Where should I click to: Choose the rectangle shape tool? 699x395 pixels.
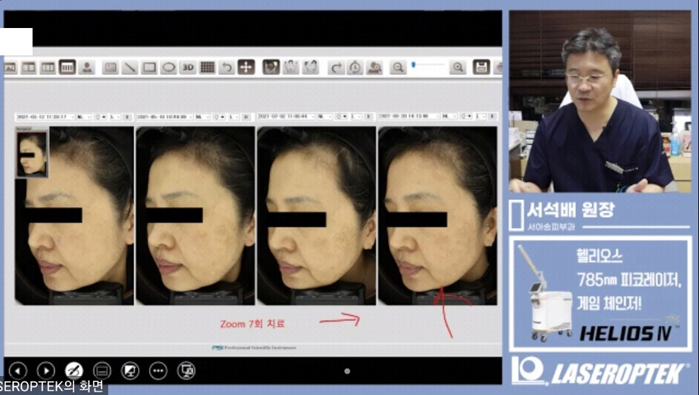click(x=149, y=67)
